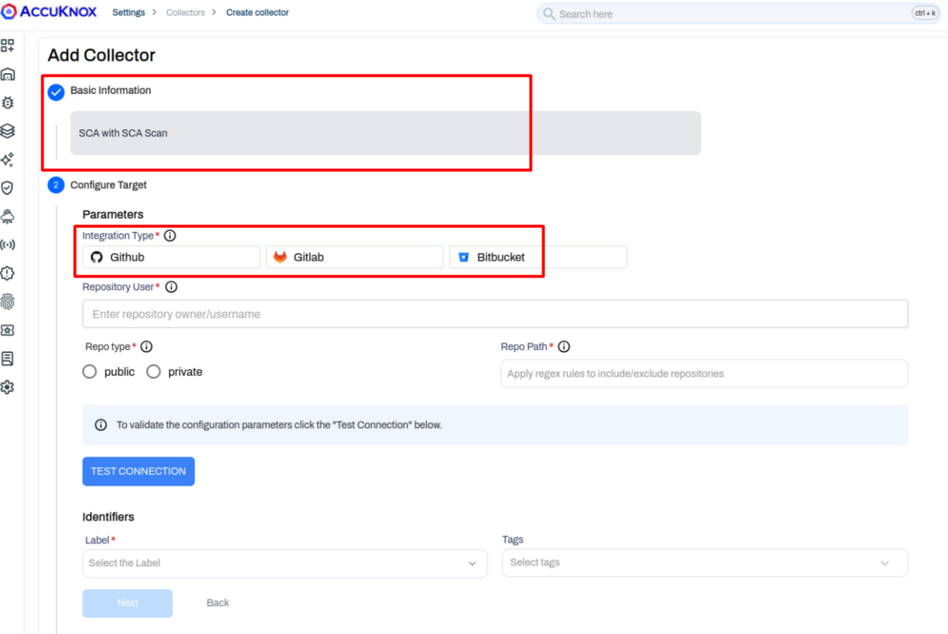Select the private repo type radio button

[153, 372]
